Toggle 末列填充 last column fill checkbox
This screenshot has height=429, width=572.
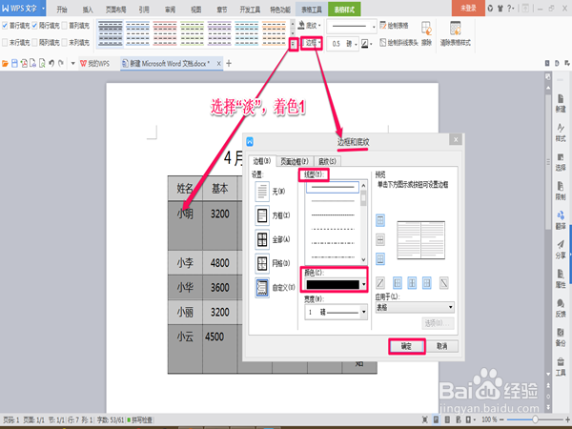(x=65, y=43)
